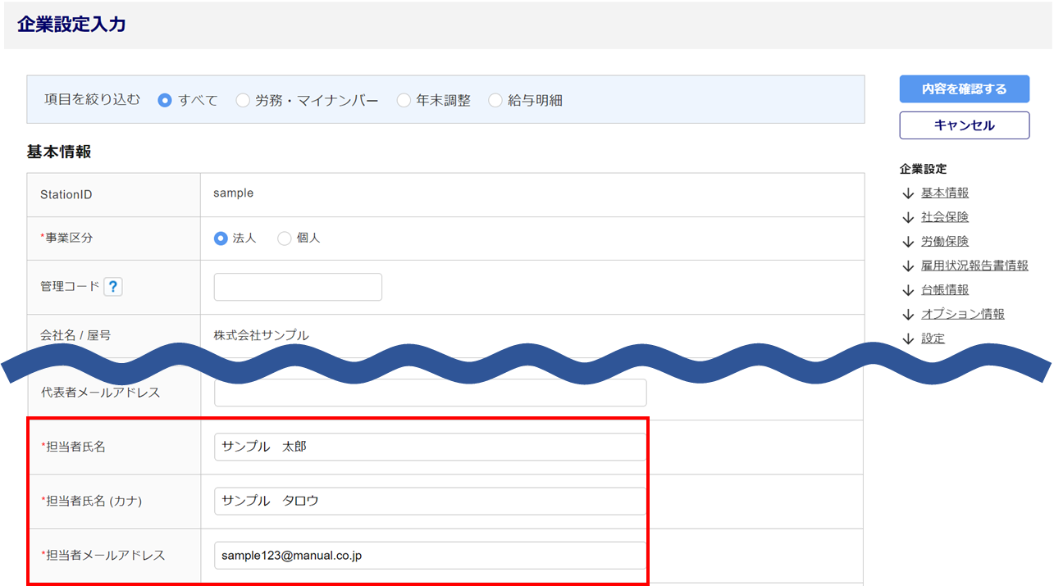Choose the 年末調整 filter radio button
The width and height of the screenshot is (1054, 586).
(x=404, y=101)
